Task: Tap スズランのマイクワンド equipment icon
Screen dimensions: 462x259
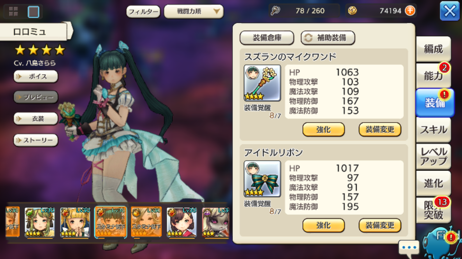Action: (262, 83)
